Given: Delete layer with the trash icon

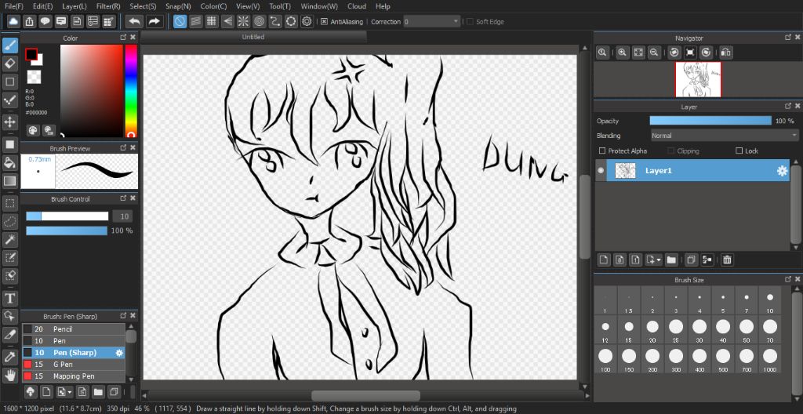Looking at the screenshot, I should (727, 260).
